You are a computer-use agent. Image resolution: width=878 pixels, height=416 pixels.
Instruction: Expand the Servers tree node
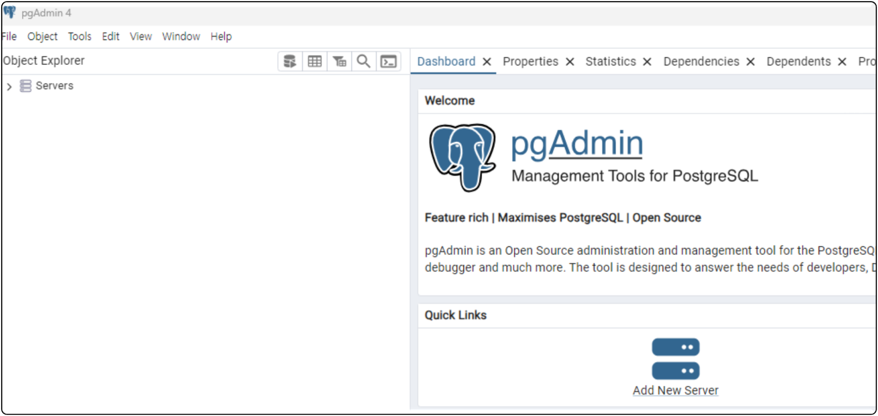[x=9, y=87]
